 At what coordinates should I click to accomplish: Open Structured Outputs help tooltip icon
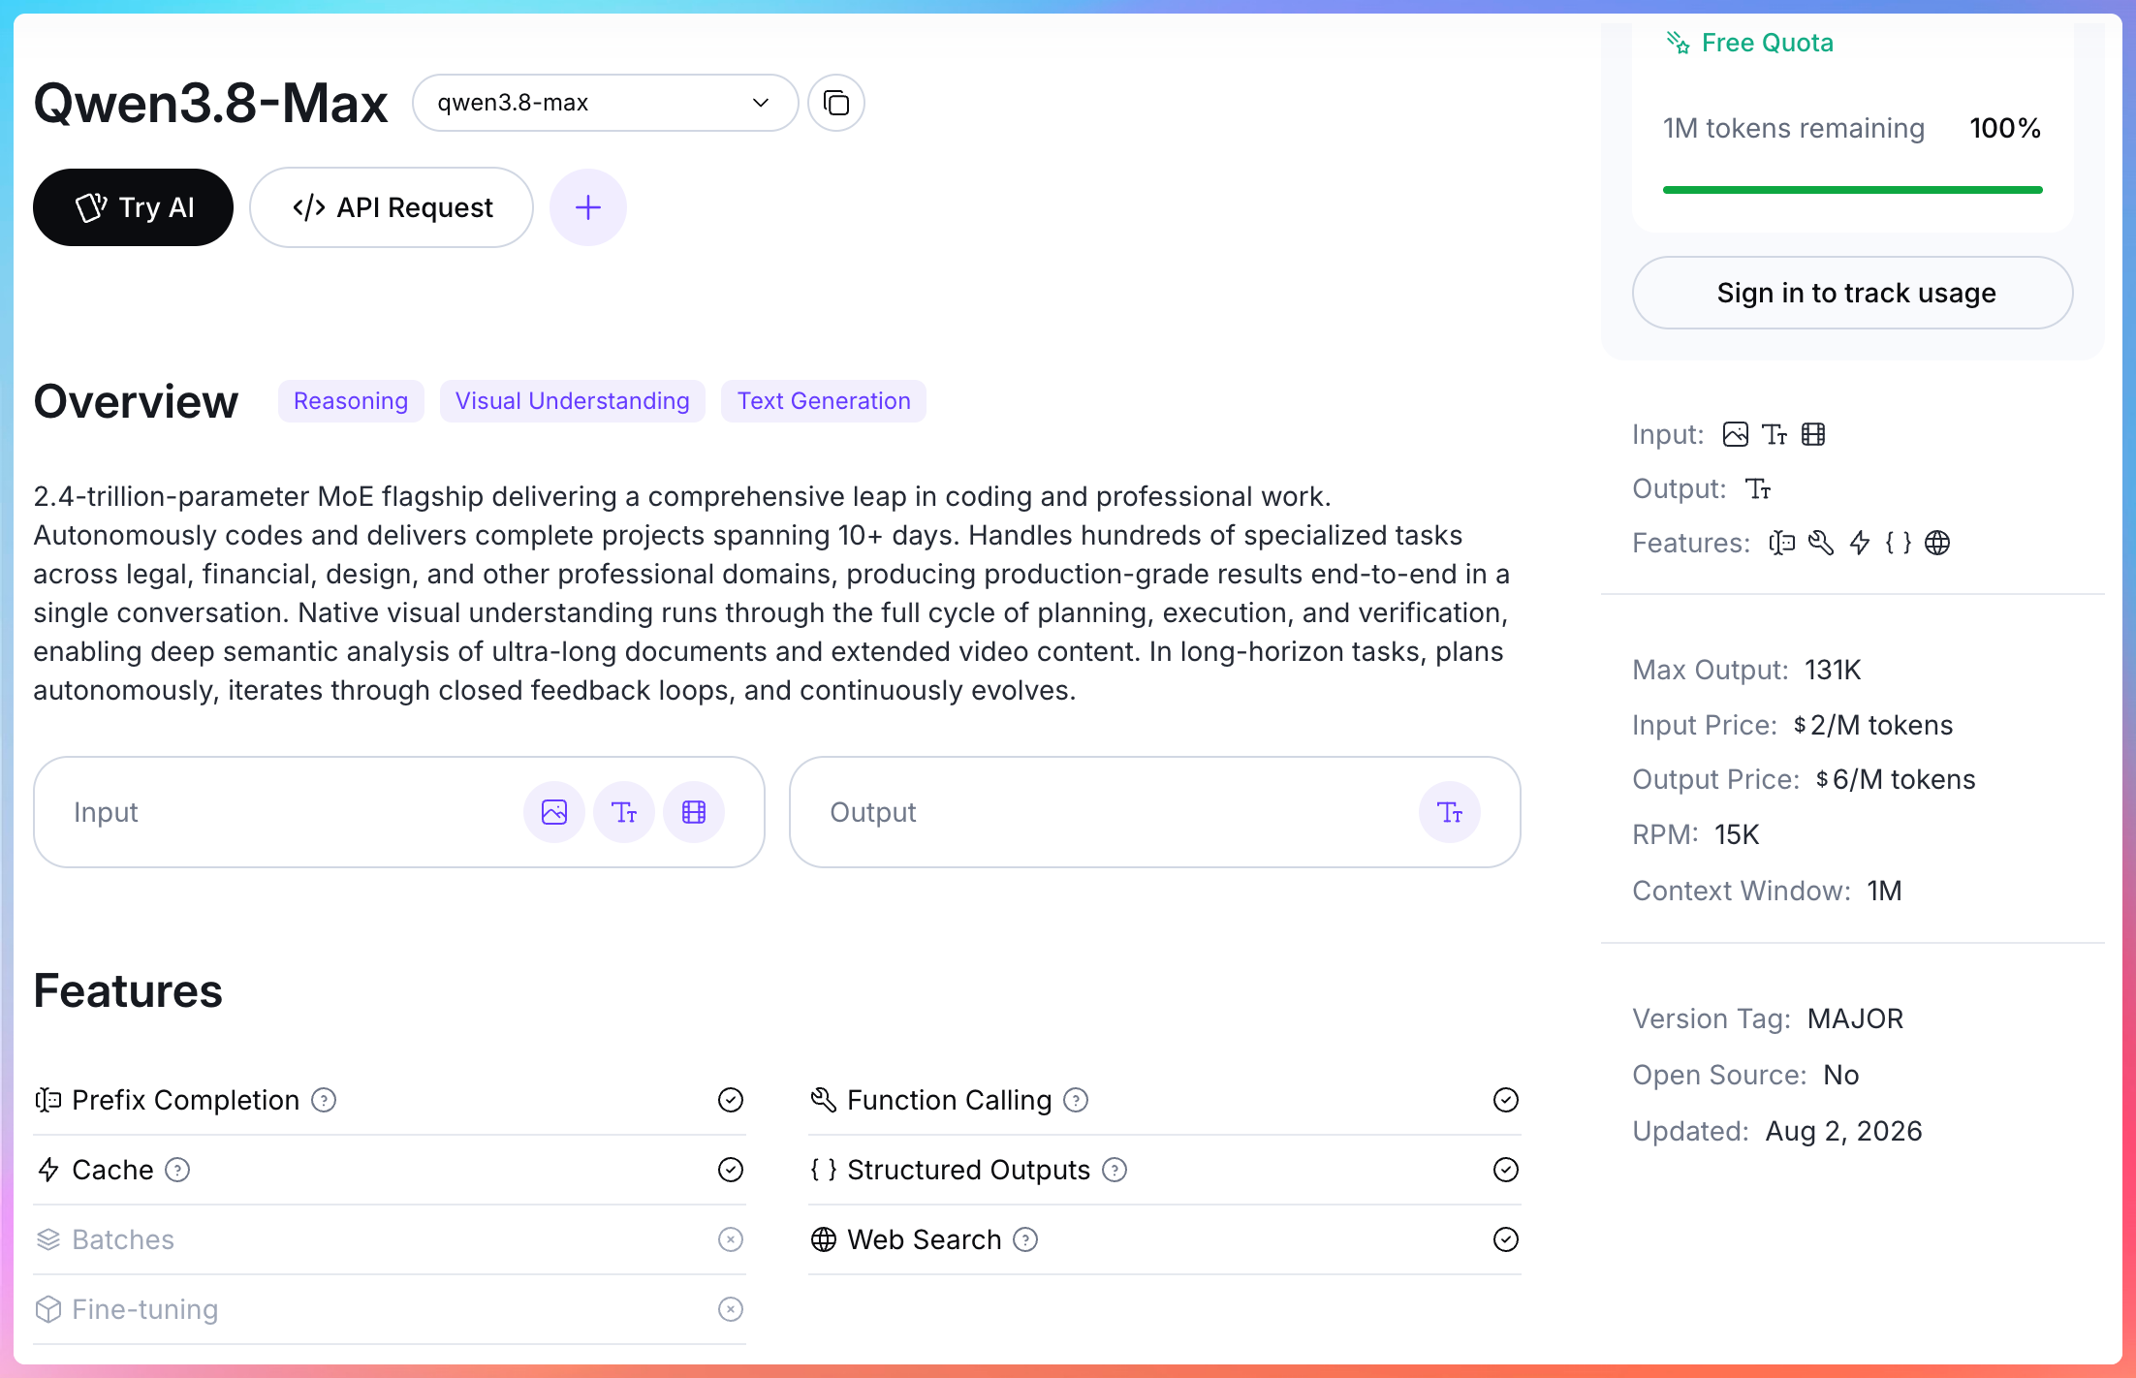click(x=1115, y=1170)
